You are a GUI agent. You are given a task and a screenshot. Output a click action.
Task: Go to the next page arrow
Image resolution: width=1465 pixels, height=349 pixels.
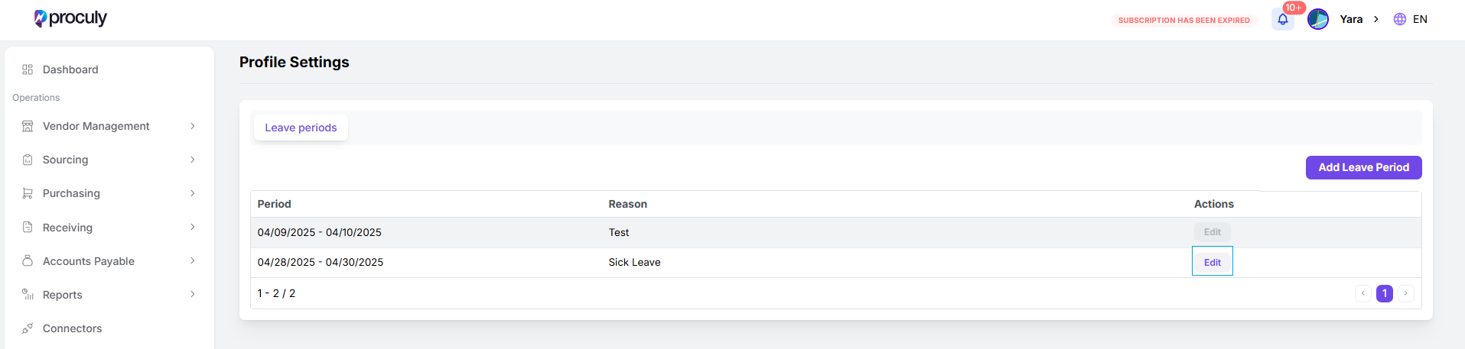click(x=1406, y=293)
